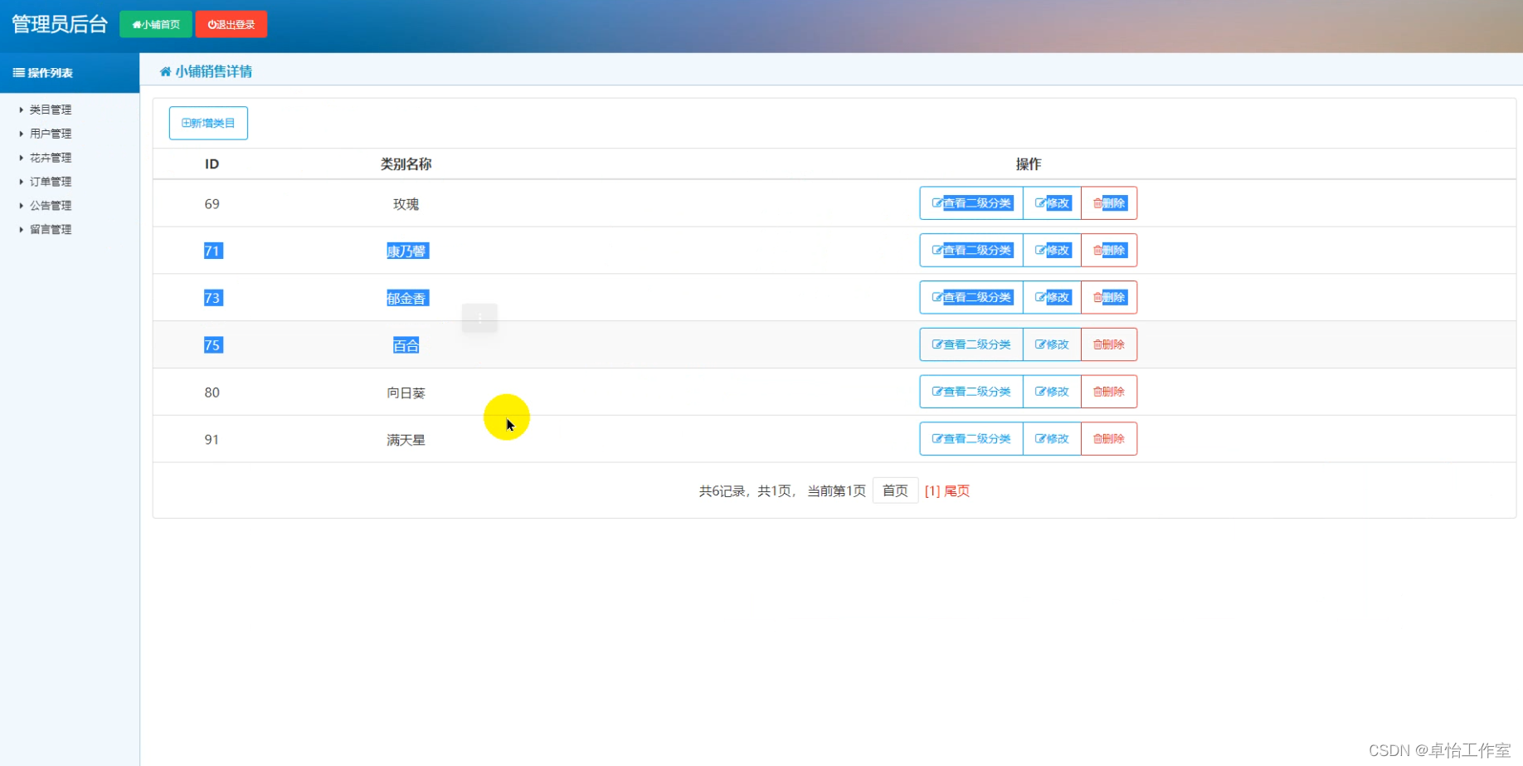Viewport: 1523px width, 766px height.
Task: Click the home icon beside 小铺销售详情
Action: pos(165,71)
